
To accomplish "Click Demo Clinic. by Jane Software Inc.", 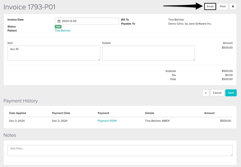I will 190,24.
